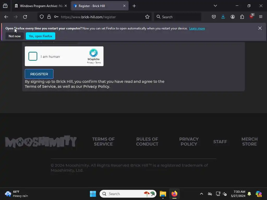Open the Downloads panel
The width and height of the screenshot is (267, 200).
coord(223,17)
